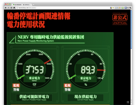Select the NERV power status browser tab
The width and height of the screenshot is (136, 105).
click(22, 5)
